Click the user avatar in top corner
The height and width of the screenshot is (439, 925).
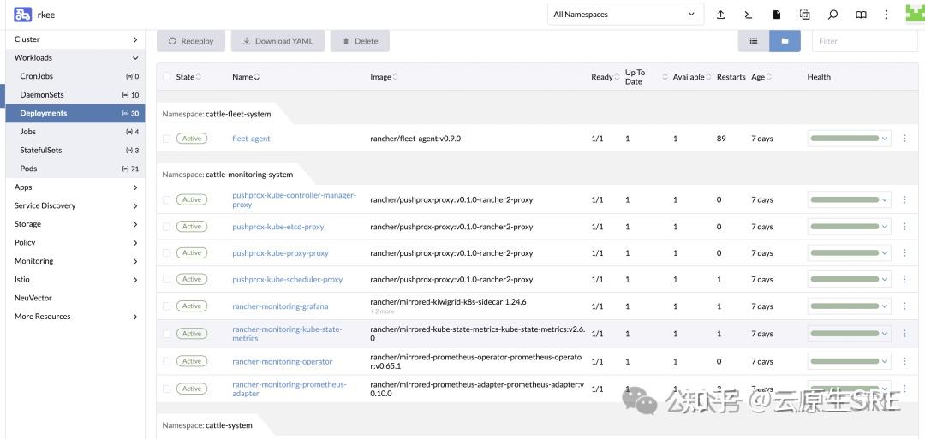coord(915,14)
